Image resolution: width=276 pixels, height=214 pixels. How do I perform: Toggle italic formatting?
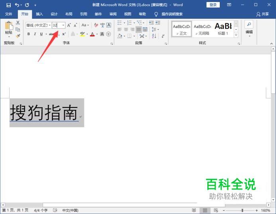tap(35, 34)
